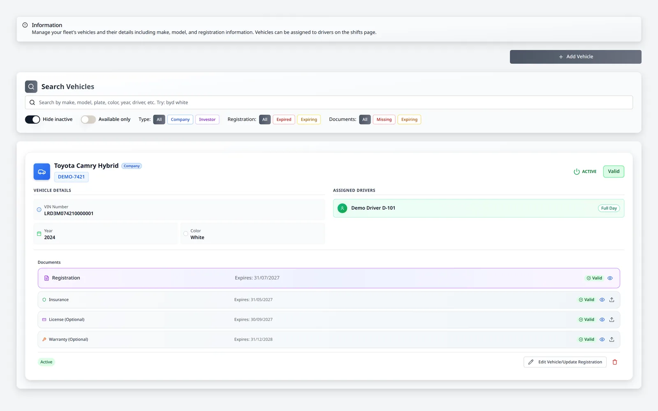Click Valid label on Insurance row
The height and width of the screenshot is (411, 658).
(x=586, y=300)
